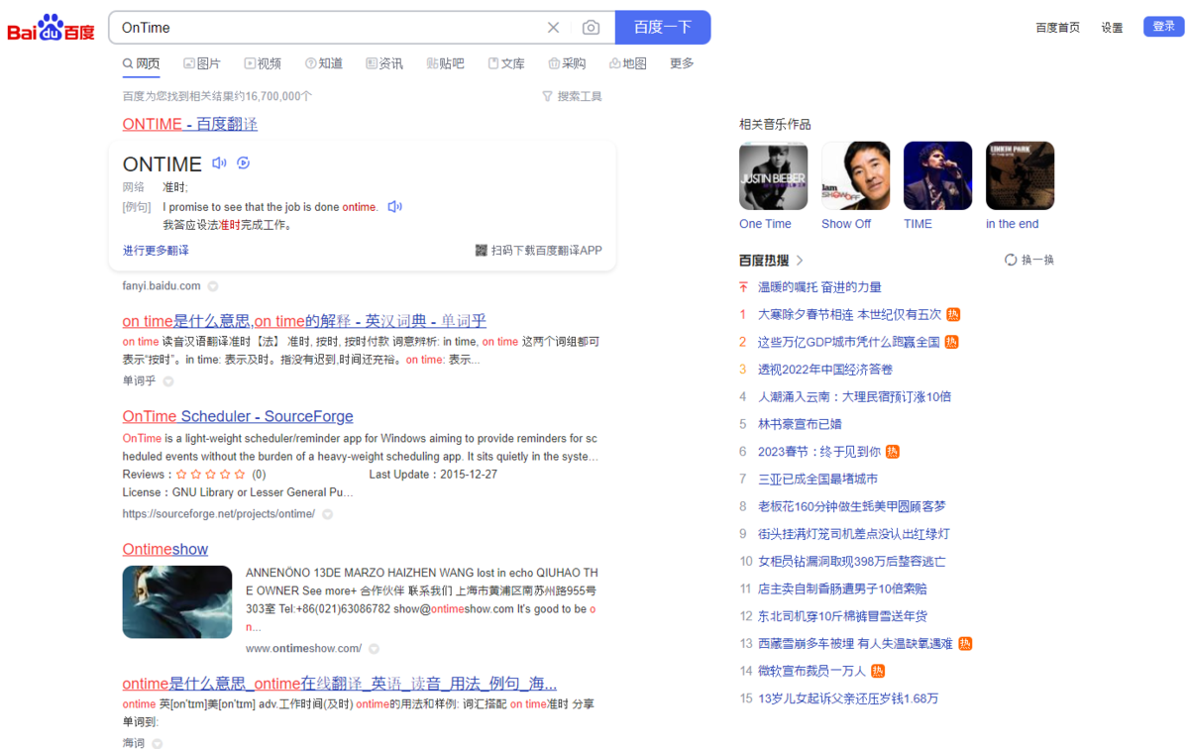Switch to the 图片 tab

202,63
